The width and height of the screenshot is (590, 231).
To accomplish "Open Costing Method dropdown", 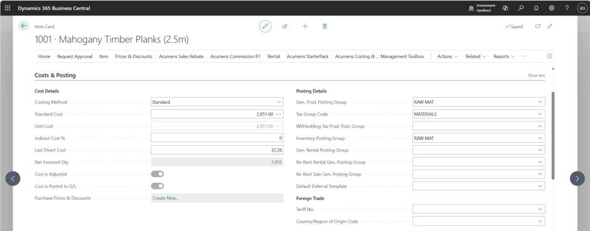I will click(x=279, y=102).
